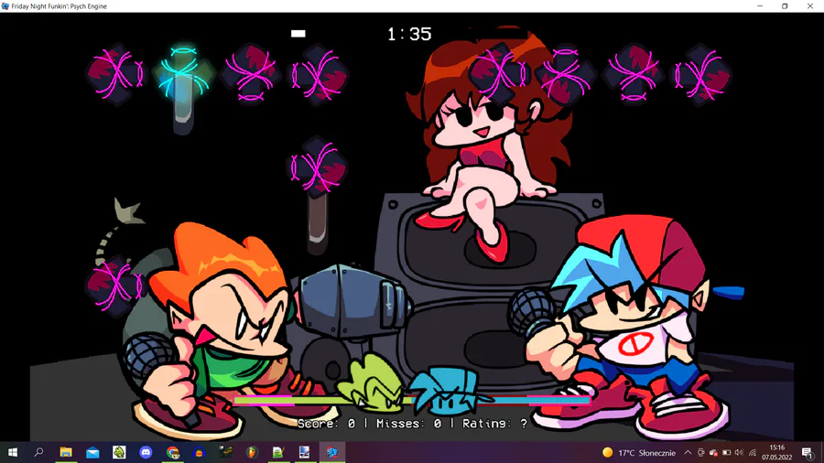This screenshot has height=463, width=824.
Task: Click the Meet Now tray icon
Action: point(701,453)
